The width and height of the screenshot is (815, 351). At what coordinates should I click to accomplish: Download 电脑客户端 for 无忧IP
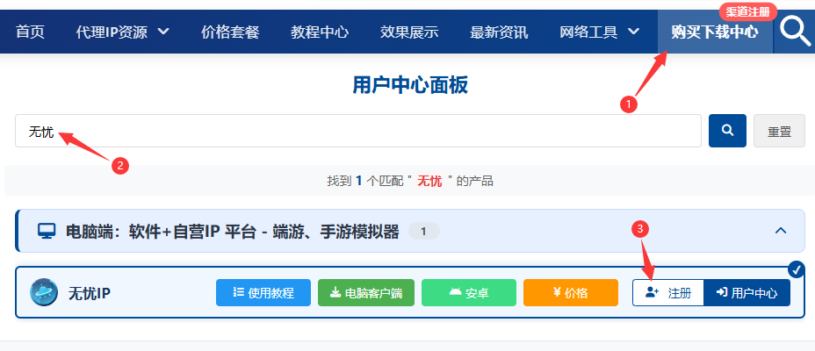tap(366, 293)
